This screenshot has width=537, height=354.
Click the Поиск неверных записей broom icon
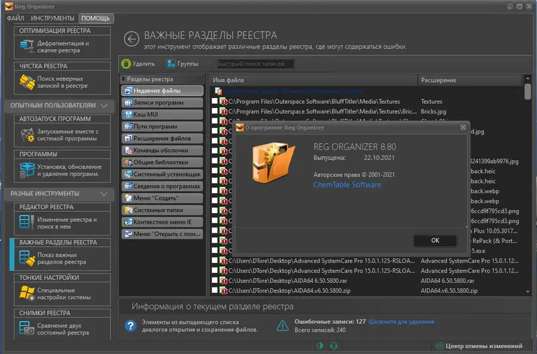coord(27,82)
